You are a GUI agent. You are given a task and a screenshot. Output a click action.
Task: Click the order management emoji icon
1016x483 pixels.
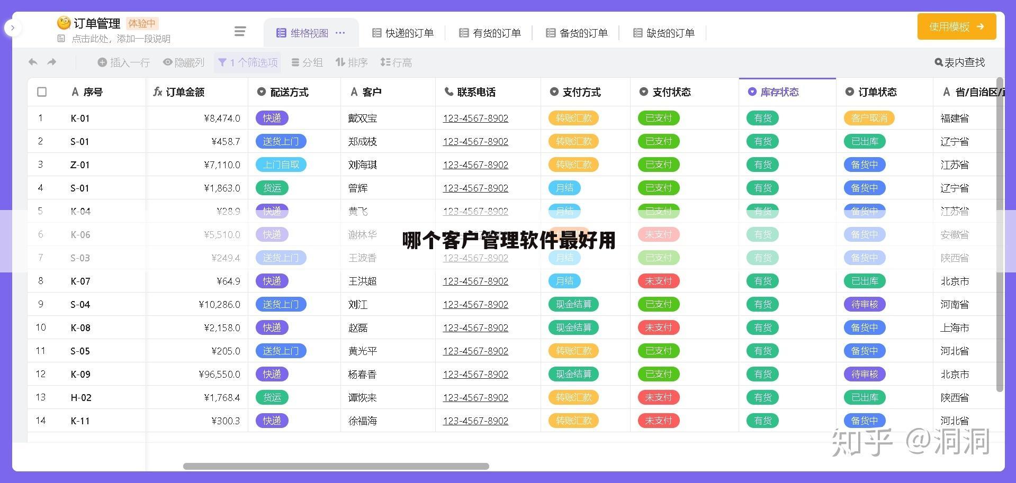(x=64, y=23)
